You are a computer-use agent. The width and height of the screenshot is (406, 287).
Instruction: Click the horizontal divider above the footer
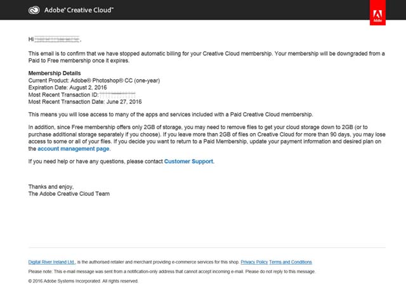coord(207,248)
